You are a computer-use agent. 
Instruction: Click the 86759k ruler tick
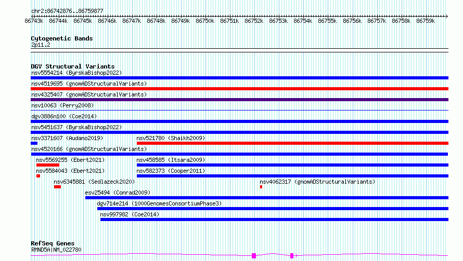point(426,21)
